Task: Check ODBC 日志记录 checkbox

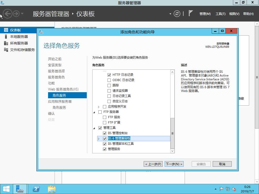Action: click(x=109, y=80)
